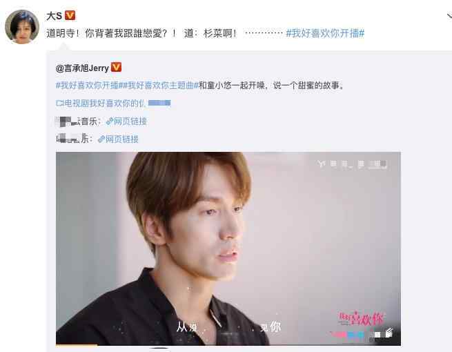Click verified V badge beside 言承旭Jerry

point(116,67)
